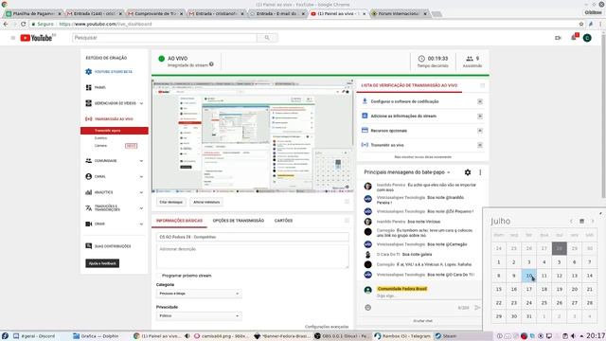Screen dimensions: 606x341
Task: Click the live stream preview thumbnail
Action: (x=253, y=136)
